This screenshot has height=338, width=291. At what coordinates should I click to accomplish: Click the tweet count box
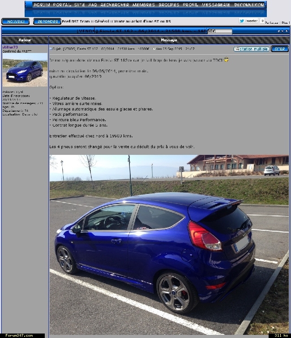pos(262,21)
